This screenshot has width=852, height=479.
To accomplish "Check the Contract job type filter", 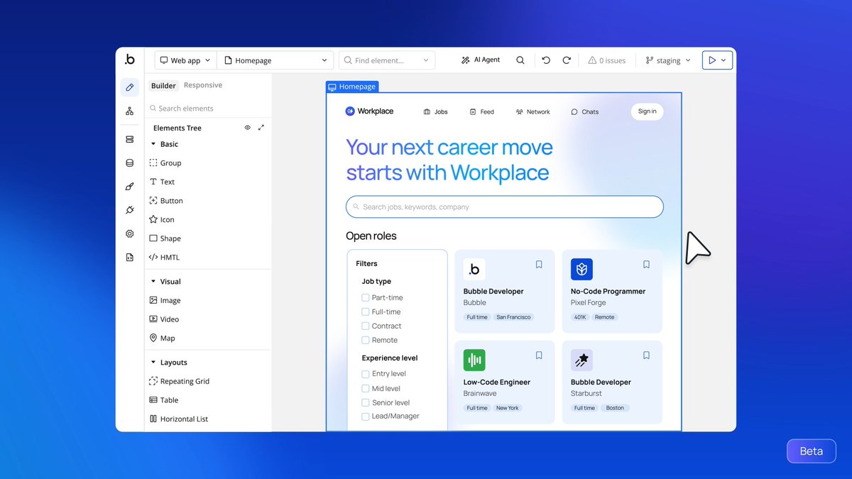I will coord(366,326).
